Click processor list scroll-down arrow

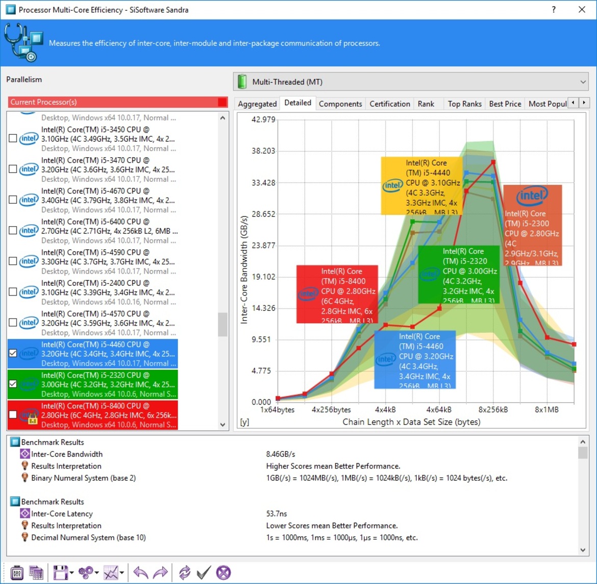pyautogui.click(x=223, y=425)
